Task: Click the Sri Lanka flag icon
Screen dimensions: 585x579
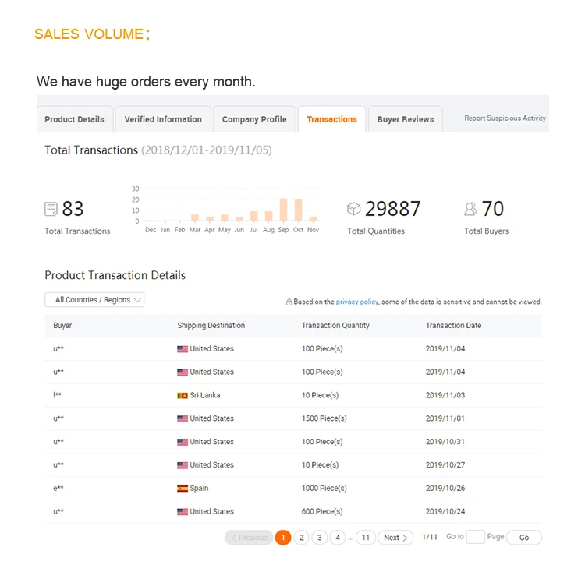Action: [x=183, y=396]
